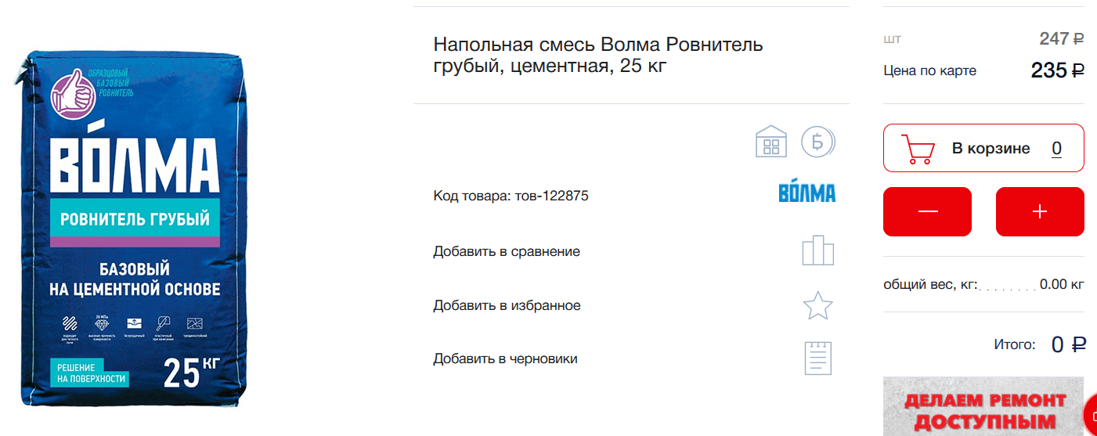Click the red round widget at right edge
Viewport: 1097px width, 436px height.
pos(1090,415)
